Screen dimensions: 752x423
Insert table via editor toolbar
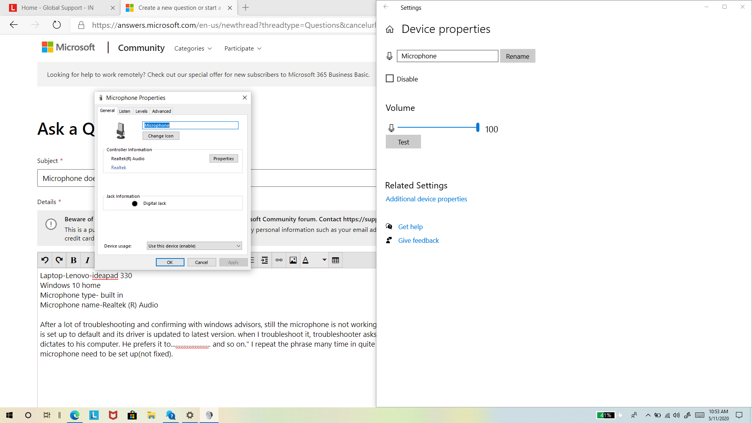pyautogui.click(x=336, y=260)
